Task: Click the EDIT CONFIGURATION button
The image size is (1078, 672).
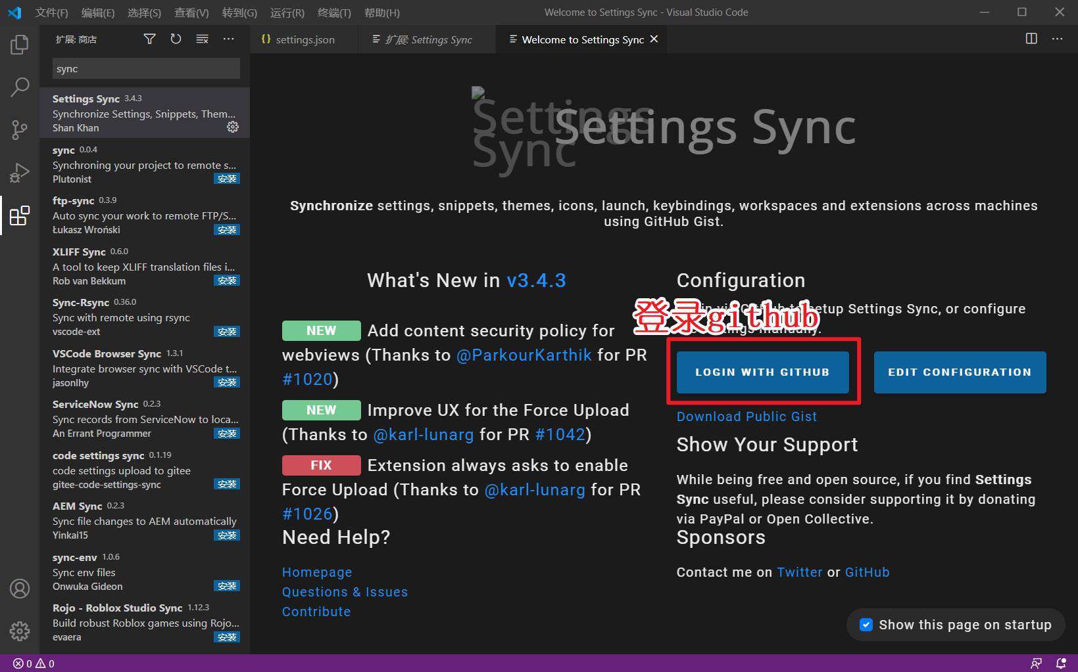Action: [960, 372]
